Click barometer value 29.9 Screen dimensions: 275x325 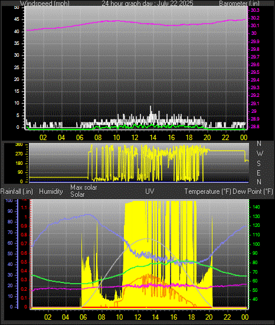255,41
